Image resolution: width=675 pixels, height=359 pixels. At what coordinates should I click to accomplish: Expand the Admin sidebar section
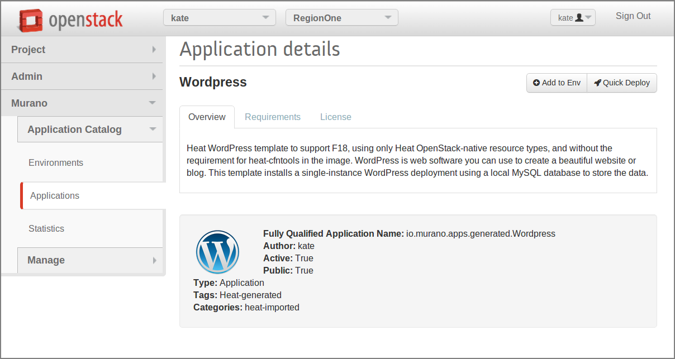point(83,76)
